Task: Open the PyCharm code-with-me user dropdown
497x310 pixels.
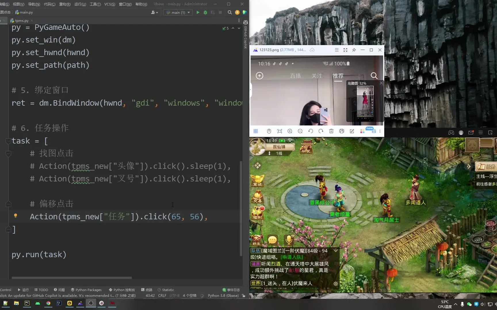Action: point(154,12)
